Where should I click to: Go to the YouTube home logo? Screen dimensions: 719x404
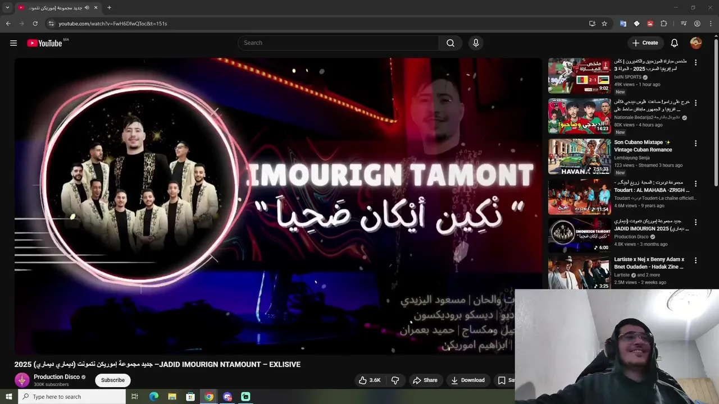click(x=44, y=43)
